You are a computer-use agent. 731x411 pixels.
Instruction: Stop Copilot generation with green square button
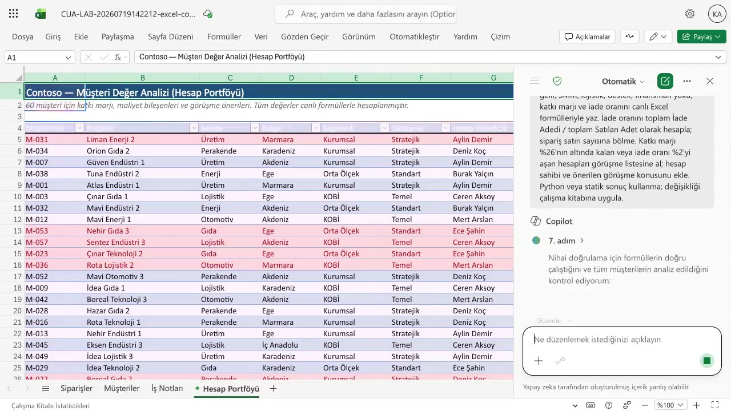(x=707, y=361)
